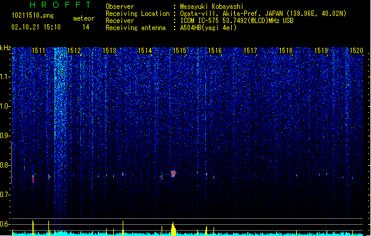Click the 'meteor' label
The width and height of the screenshot is (371, 236).
[84, 18]
